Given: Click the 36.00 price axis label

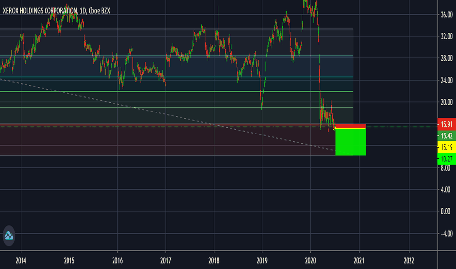Looking at the screenshot, I should tap(446, 15).
